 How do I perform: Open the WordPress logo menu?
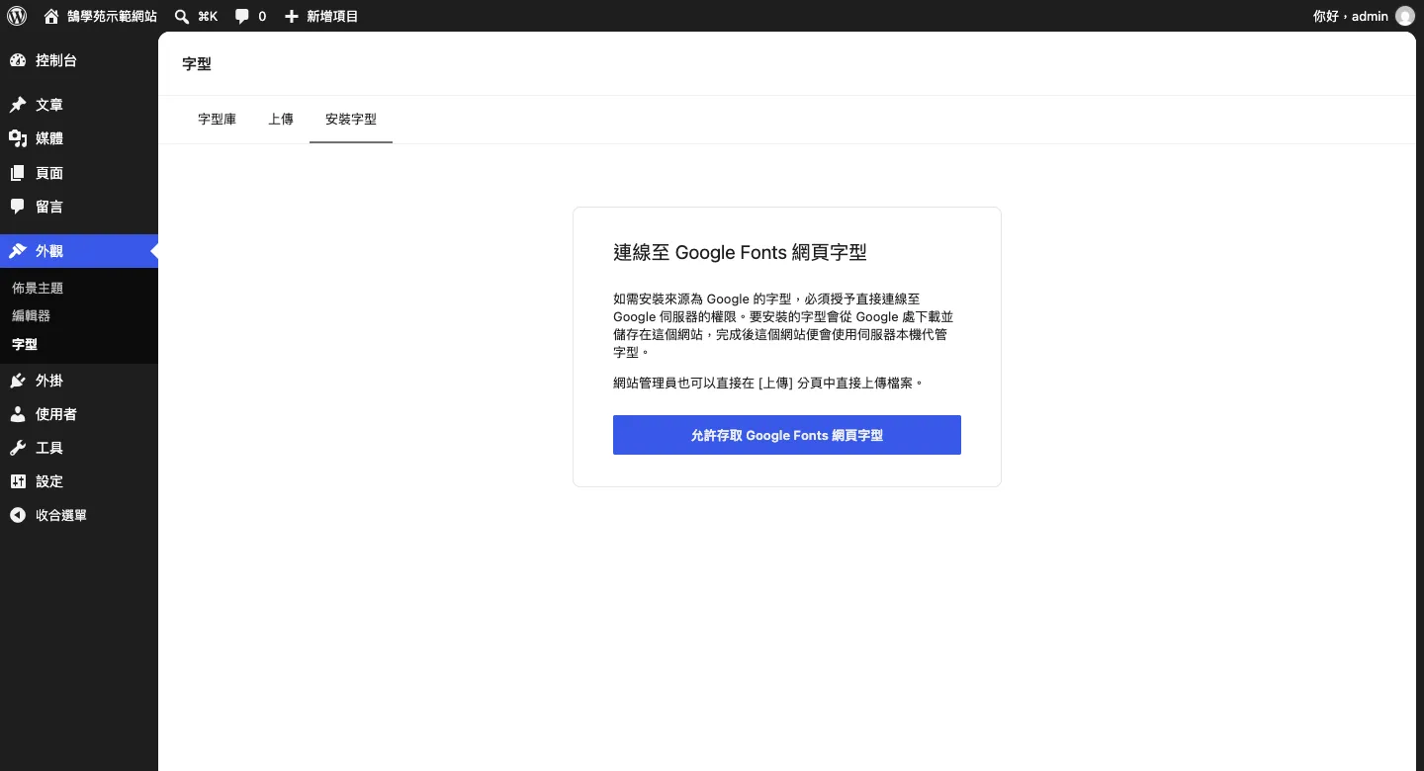tap(17, 16)
